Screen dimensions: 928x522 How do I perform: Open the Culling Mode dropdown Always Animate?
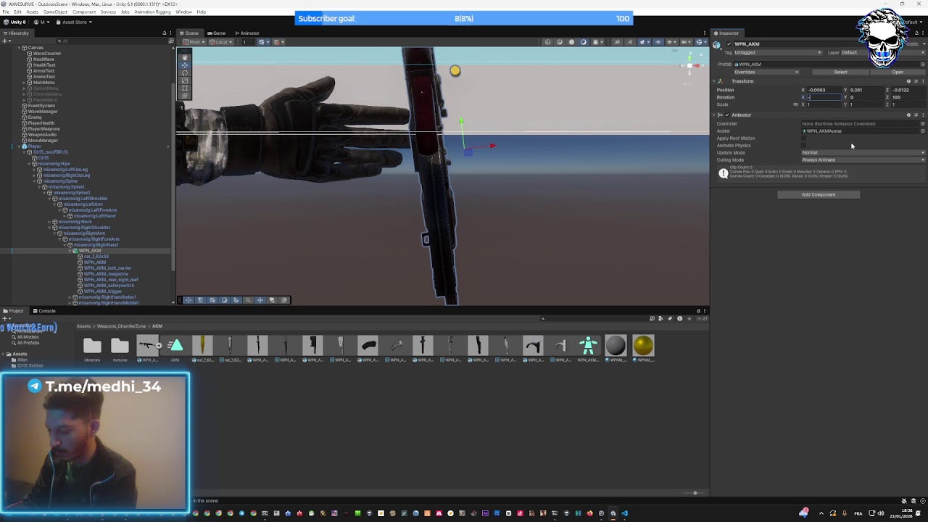pos(863,160)
